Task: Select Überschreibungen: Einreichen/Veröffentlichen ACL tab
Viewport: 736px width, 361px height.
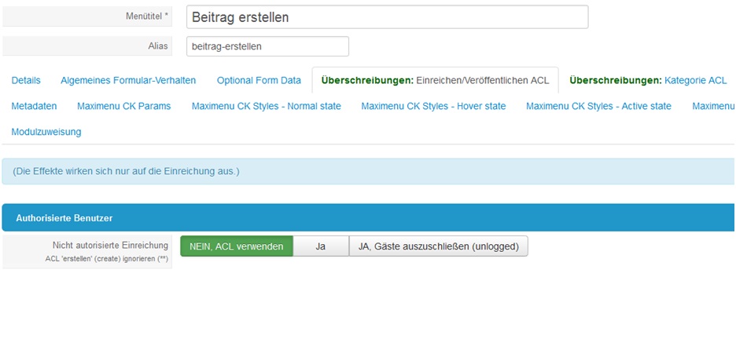Action: 435,80
